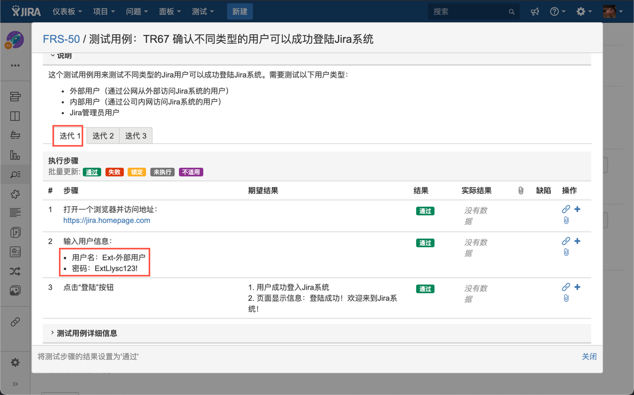Click step 1 通过 result badge
The height and width of the screenshot is (395, 634).
coord(425,211)
